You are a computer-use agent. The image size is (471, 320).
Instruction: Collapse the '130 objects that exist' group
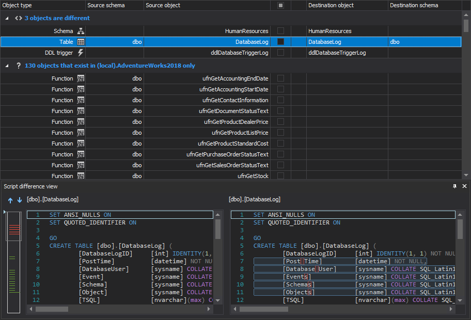tap(7, 66)
